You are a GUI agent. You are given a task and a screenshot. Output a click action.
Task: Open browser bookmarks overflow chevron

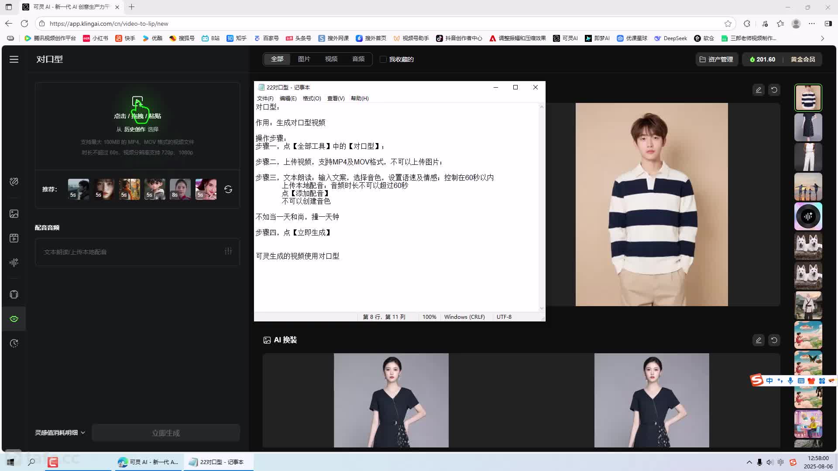coord(822,38)
